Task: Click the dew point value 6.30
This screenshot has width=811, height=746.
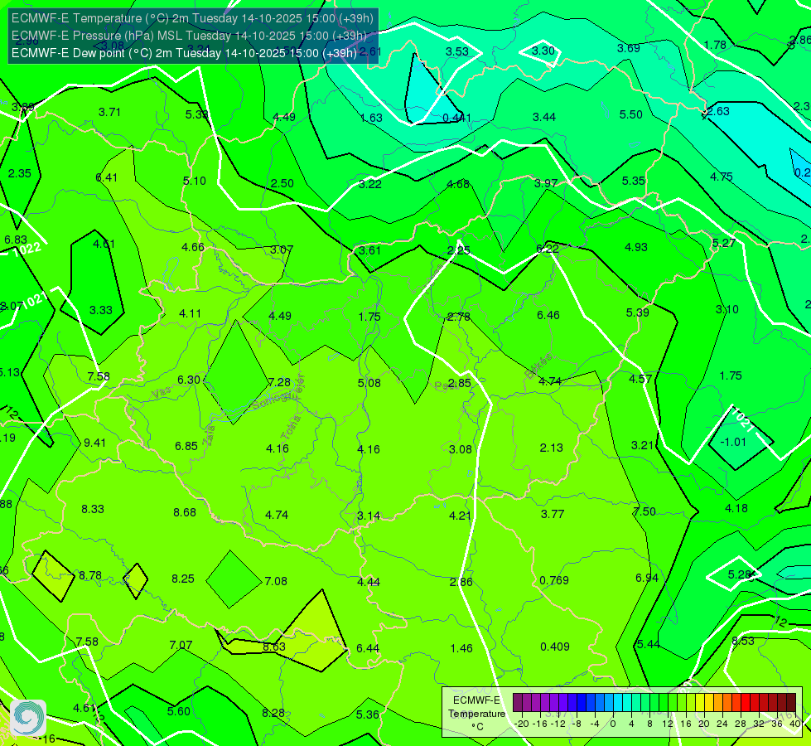Action: coord(189,380)
